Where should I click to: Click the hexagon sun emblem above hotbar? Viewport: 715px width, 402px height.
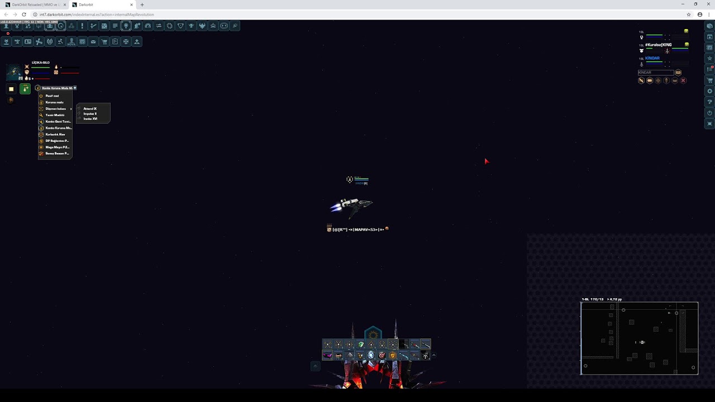click(x=373, y=334)
